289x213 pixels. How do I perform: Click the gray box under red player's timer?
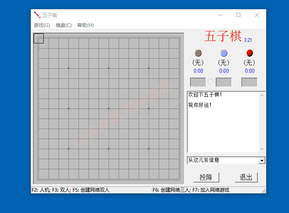click(249, 82)
